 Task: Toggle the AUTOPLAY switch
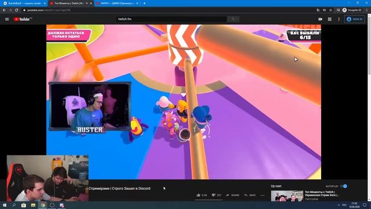pyautogui.click(x=344, y=186)
